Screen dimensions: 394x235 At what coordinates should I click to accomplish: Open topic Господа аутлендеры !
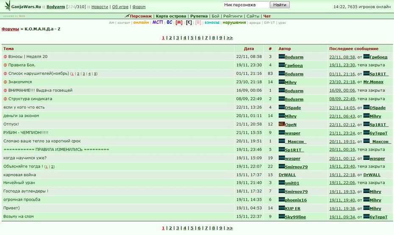coord(25,191)
